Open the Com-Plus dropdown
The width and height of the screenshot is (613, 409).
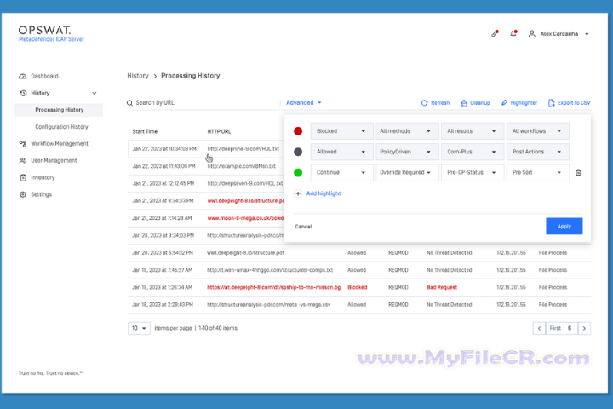471,152
